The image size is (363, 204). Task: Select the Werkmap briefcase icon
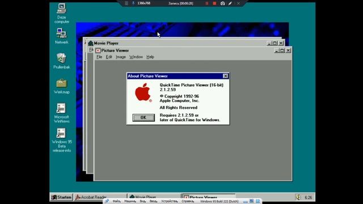[62, 86]
